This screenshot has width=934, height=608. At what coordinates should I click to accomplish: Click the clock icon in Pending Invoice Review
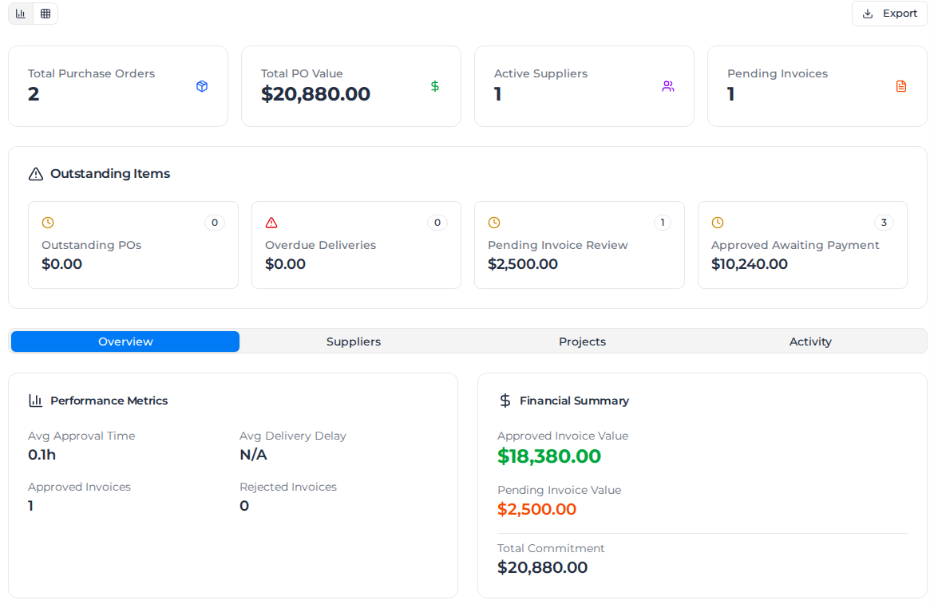[494, 223]
